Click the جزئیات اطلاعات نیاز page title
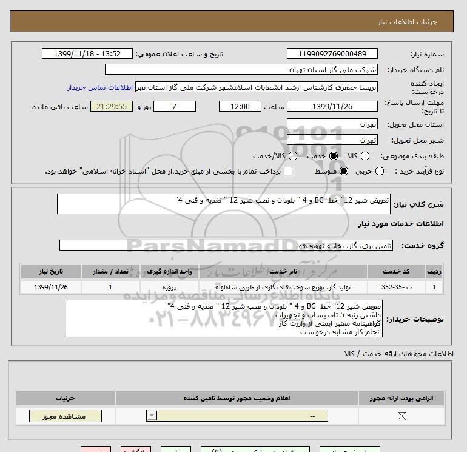This screenshot has width=467, height=452. point(407,22)
